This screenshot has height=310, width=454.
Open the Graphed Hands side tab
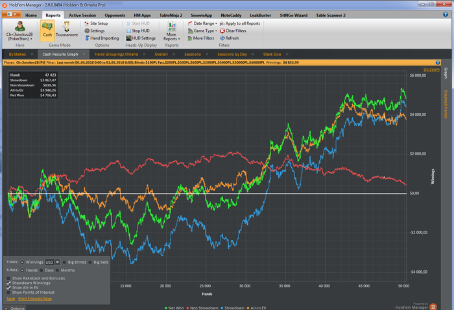point(446,104)
